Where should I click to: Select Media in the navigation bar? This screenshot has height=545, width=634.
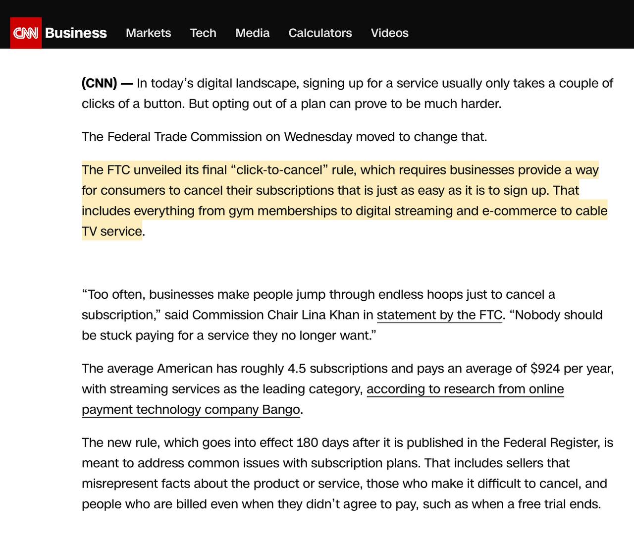click(x=252, y=33)
